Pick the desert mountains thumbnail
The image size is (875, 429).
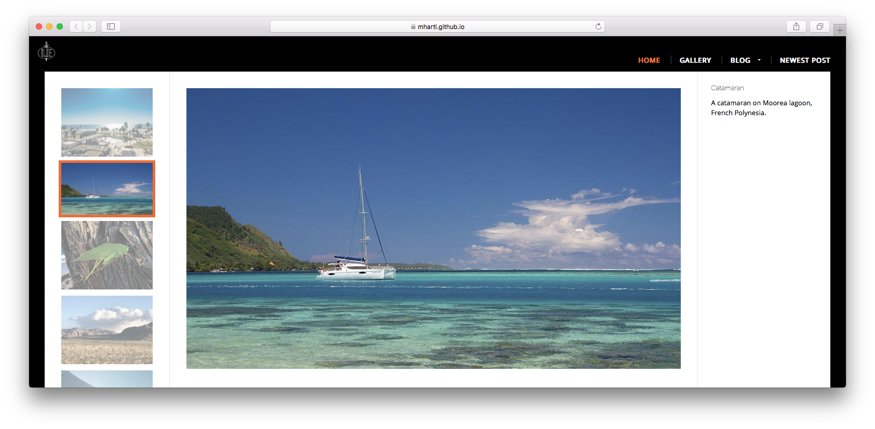[x=107, y=330]
